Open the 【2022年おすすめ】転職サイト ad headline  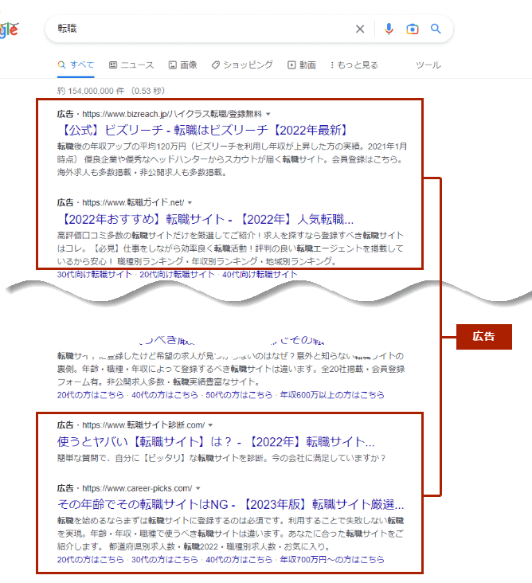[x=205, y=219]
